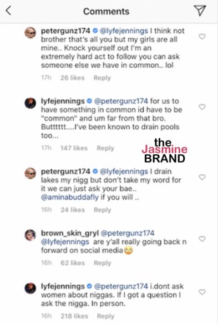Reply to the comment with 147 likes
The width and height of the screenshot is (218, 333).
pyautogui.click(x=105, y=148)
